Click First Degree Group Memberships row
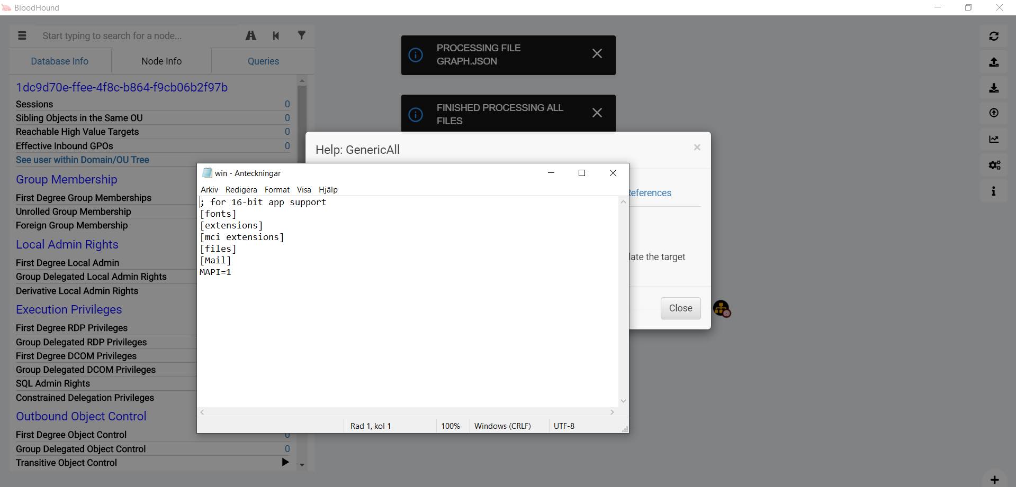1016x487 pixels. point(106,198)
